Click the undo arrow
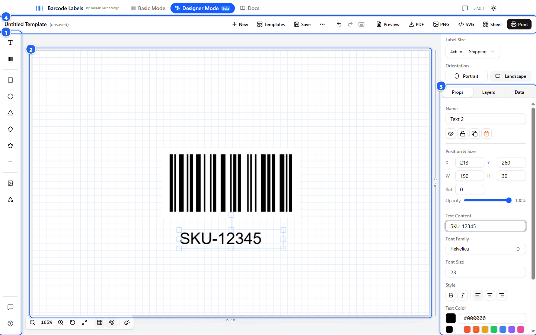536x335 pixels. pyautogui.click(x=339, y=24)
